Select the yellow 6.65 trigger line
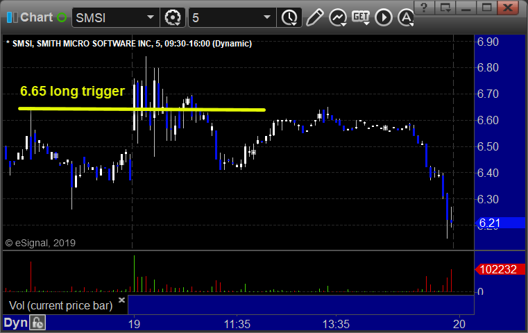Image resolution: width=528 pixels, height=333 pixels. (142, 109)
